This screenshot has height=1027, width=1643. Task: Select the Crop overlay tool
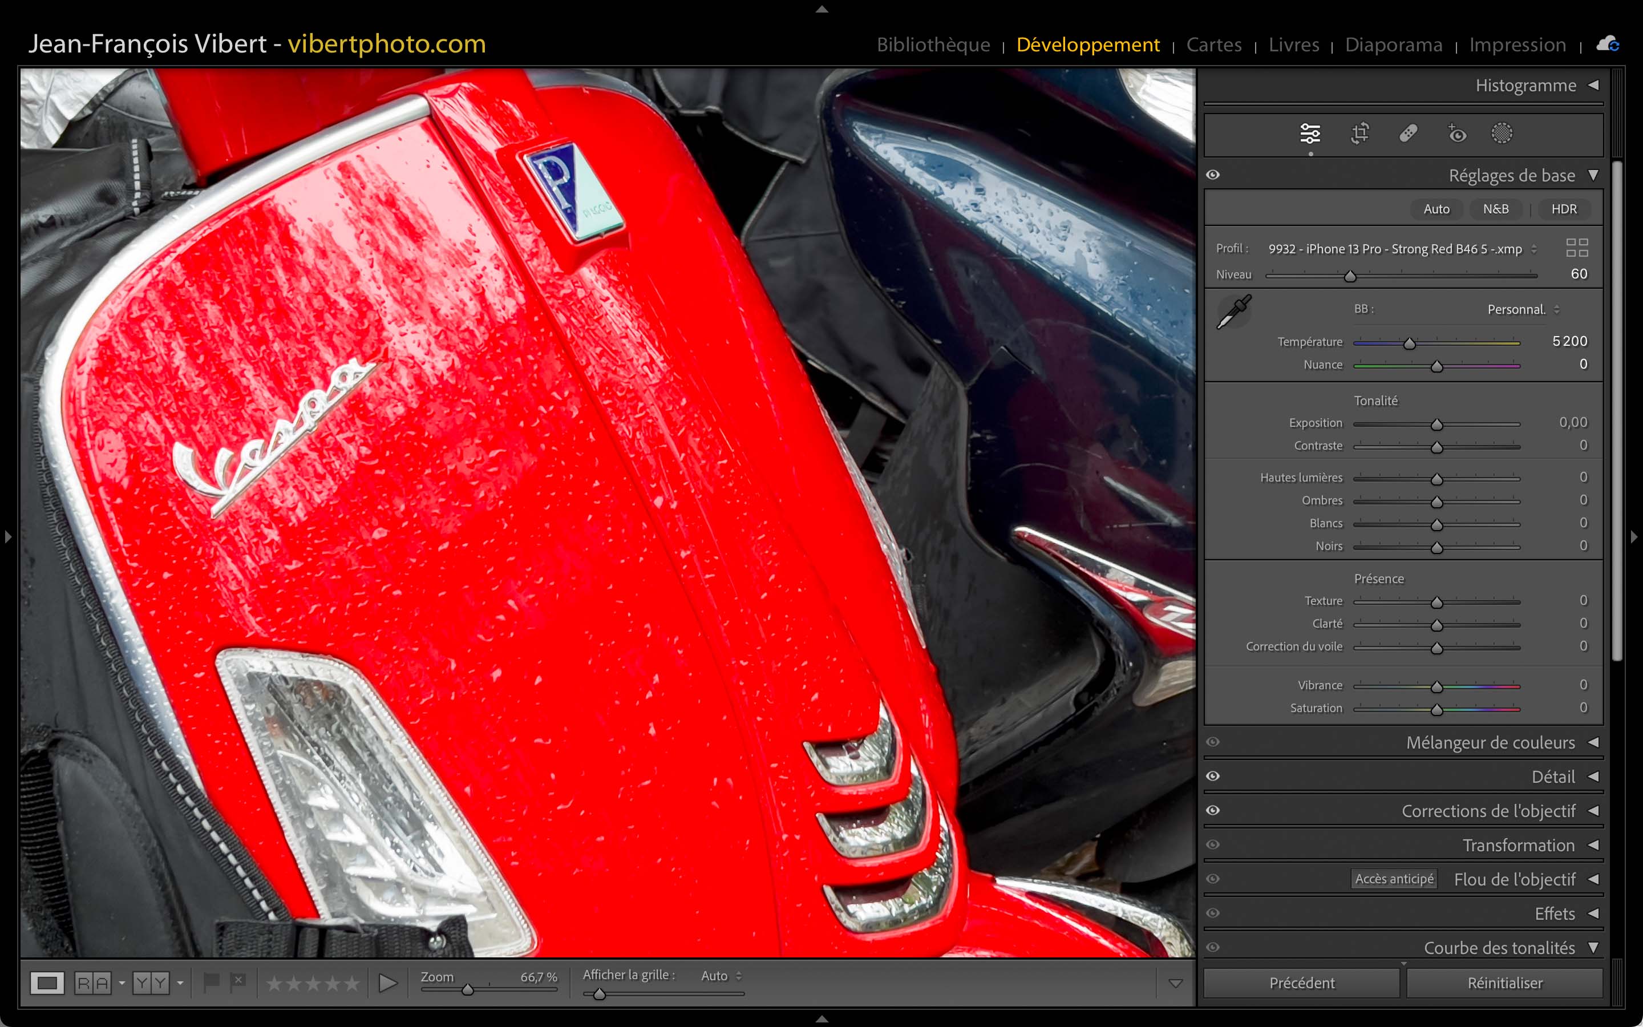[1359, 134]
